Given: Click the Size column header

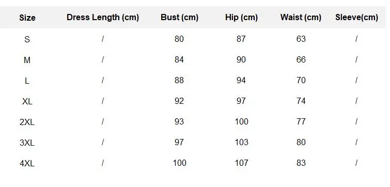Looking at the screenshot, I should (x=27, y=18).
